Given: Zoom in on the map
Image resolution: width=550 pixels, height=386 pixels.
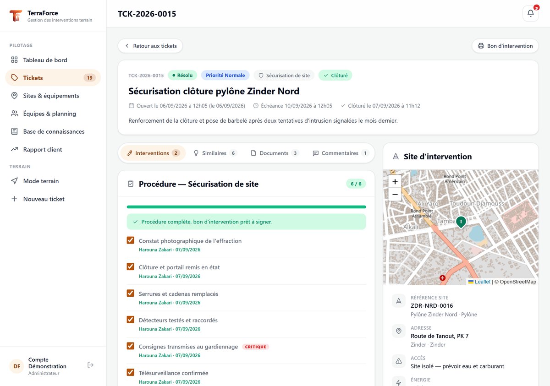Looking at the screenshot, I should (x=395, y=181).
